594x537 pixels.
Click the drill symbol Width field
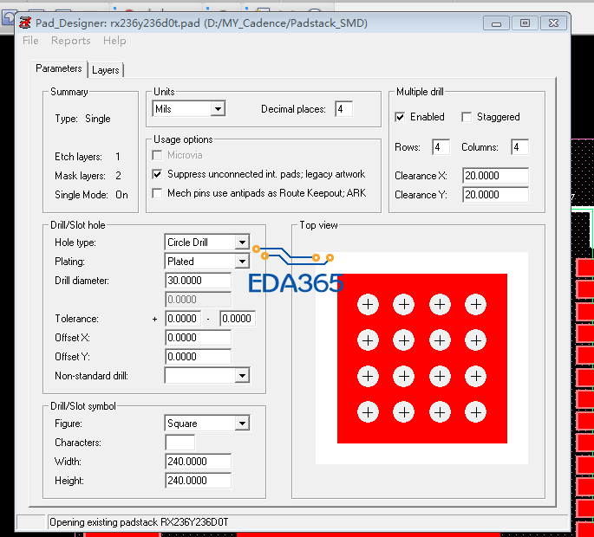pos(198,462)
